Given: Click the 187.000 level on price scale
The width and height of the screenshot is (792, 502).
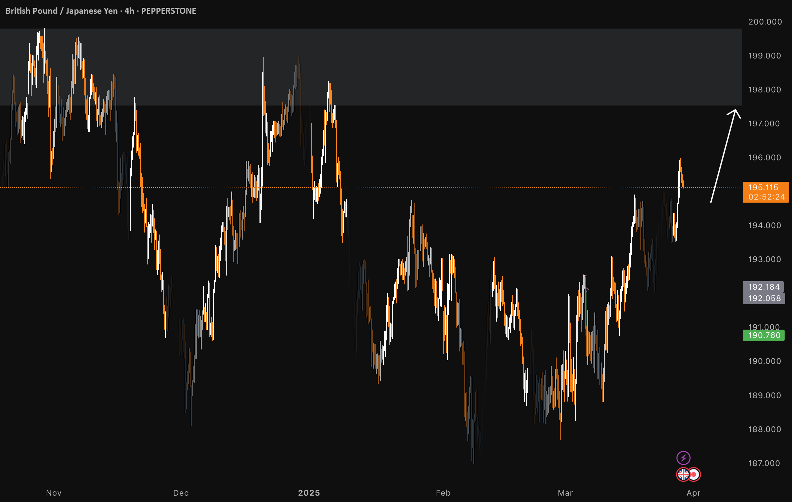Looking at the screenshot, I should (x=764, y=463).
